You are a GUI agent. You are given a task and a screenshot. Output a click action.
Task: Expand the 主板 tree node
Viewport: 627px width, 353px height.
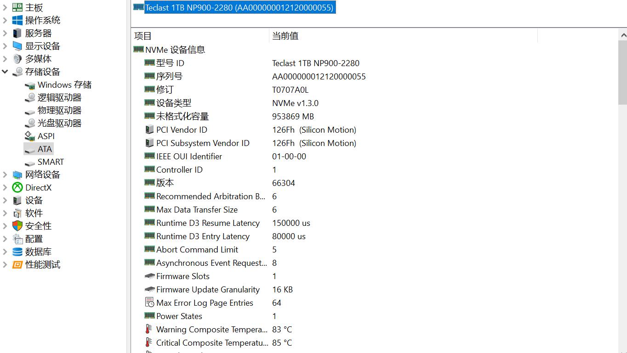[x=4, y=7]
